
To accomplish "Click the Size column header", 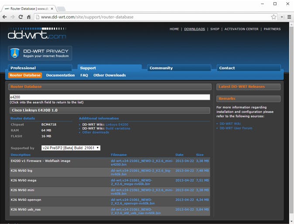I will point(200,155).
